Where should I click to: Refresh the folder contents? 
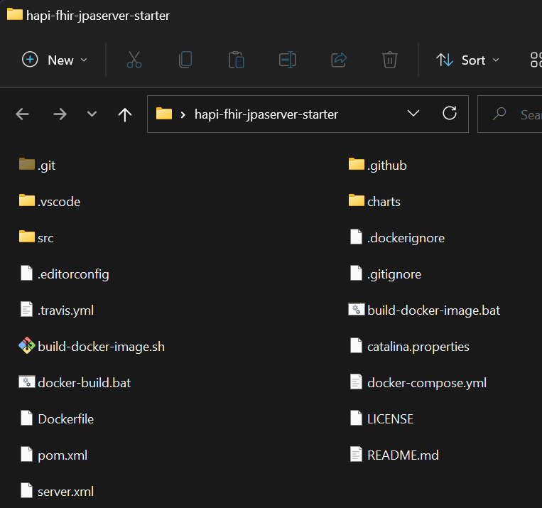(x=450, y=113)
